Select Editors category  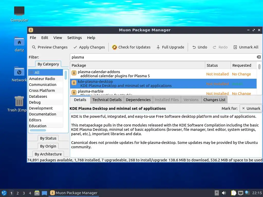pyautogui.click(x=46, y=120)
